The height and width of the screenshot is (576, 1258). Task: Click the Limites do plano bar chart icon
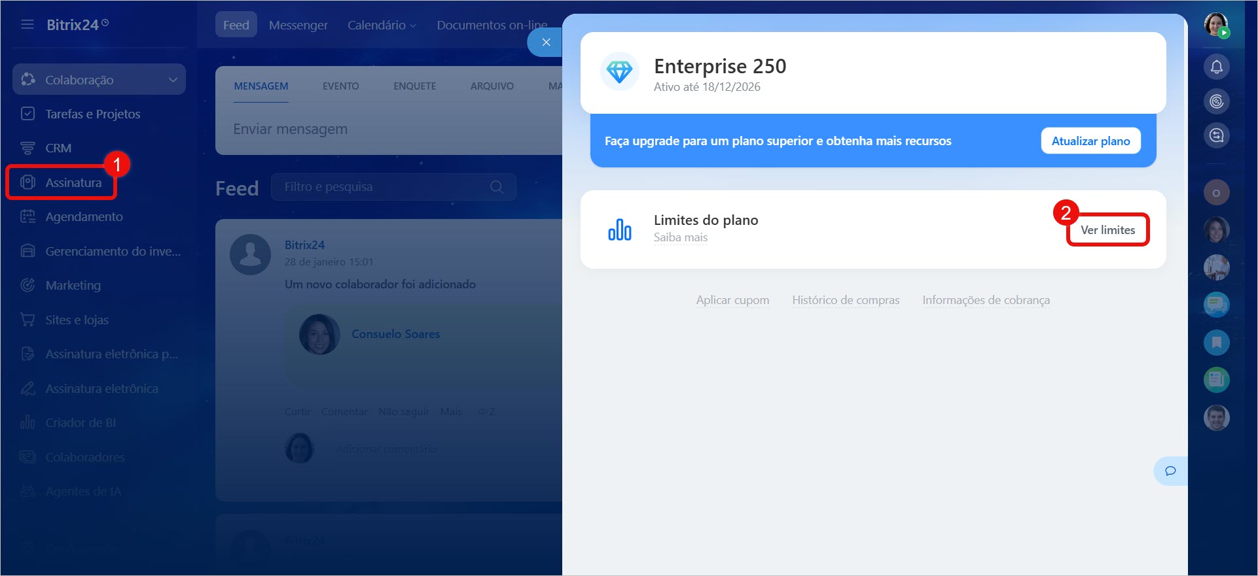[619, 229]
